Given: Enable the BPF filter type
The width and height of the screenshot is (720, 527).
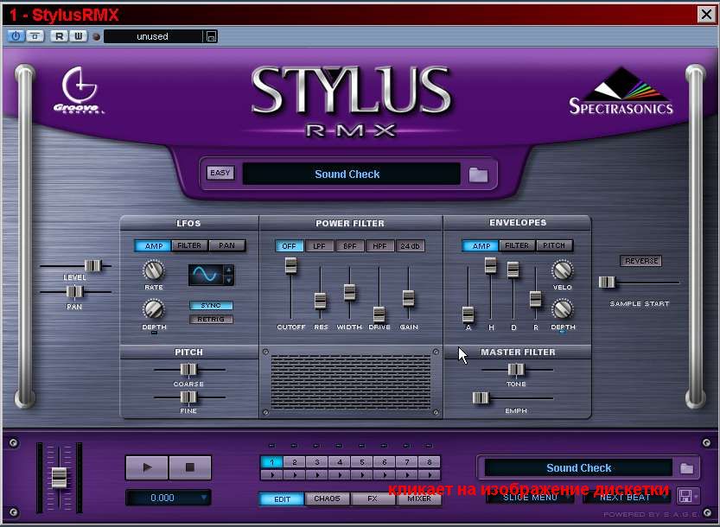Looking at the screenshot, I should (349, 246).
